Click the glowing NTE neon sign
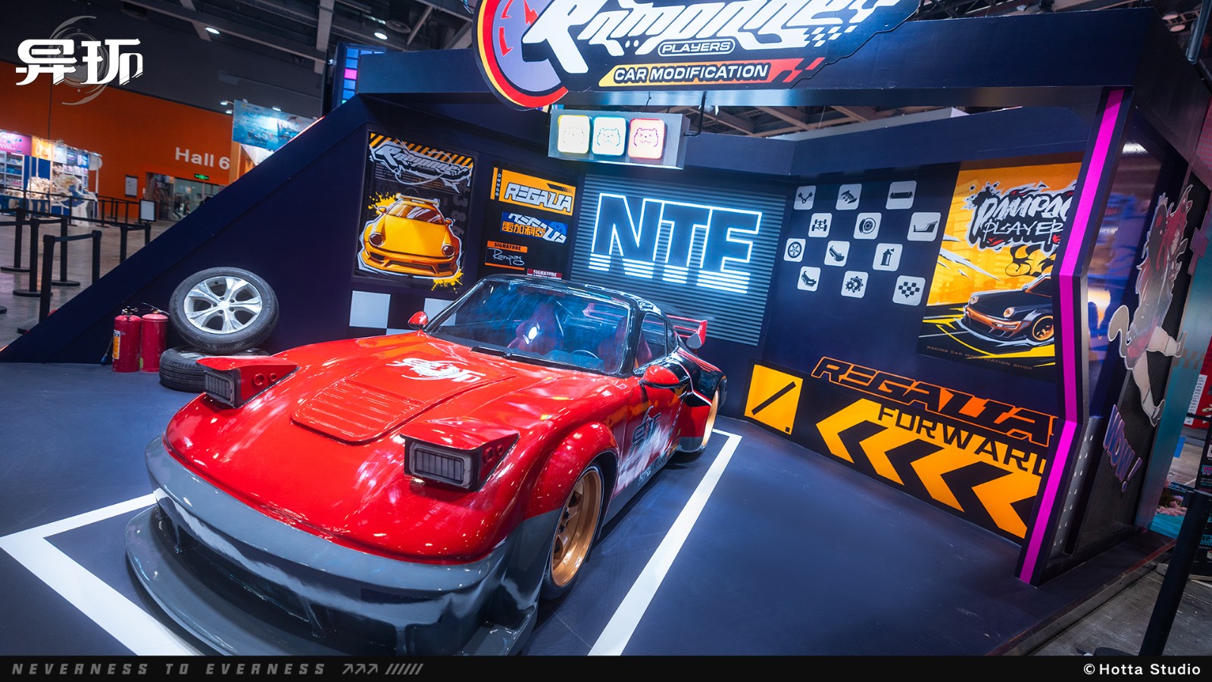This screenshot has width=1212, height=682. 676,235
